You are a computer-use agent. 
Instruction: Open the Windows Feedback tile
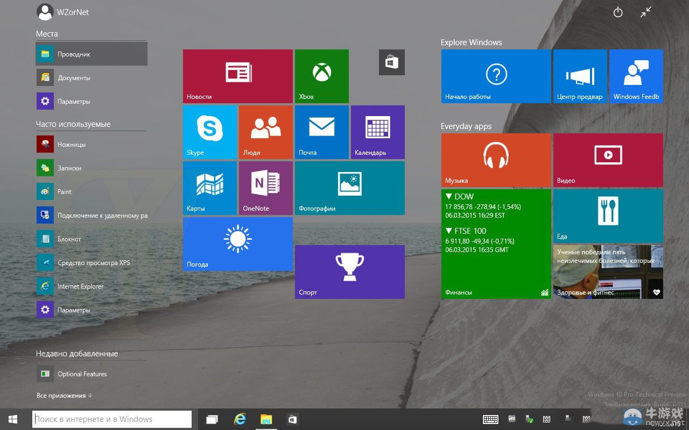pyautogui.click(x=636, y=76)
